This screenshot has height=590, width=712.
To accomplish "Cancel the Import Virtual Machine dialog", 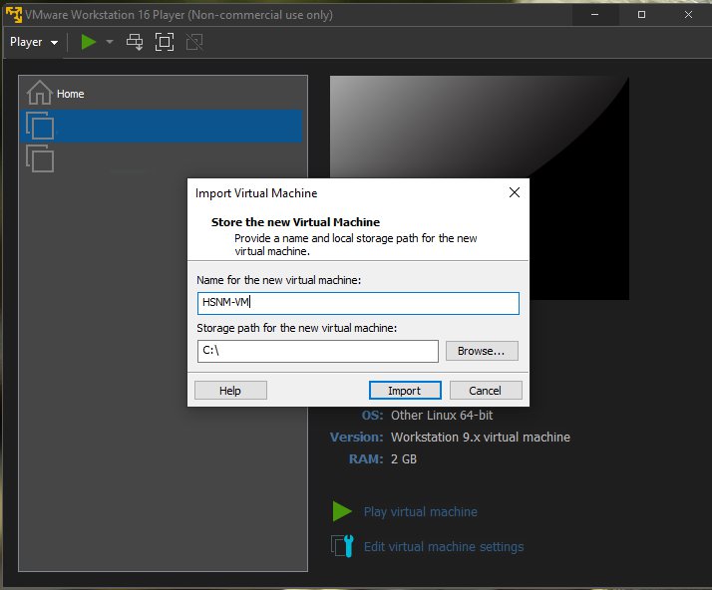I will pyautogui.click(x=485, y=391).
